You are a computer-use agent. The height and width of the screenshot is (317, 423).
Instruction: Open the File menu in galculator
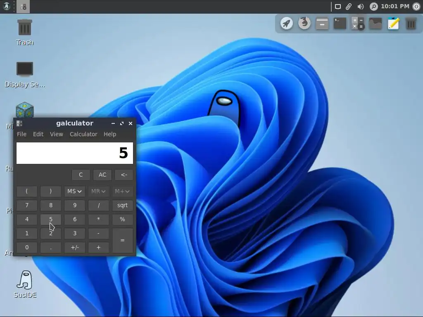pos(21,134)
